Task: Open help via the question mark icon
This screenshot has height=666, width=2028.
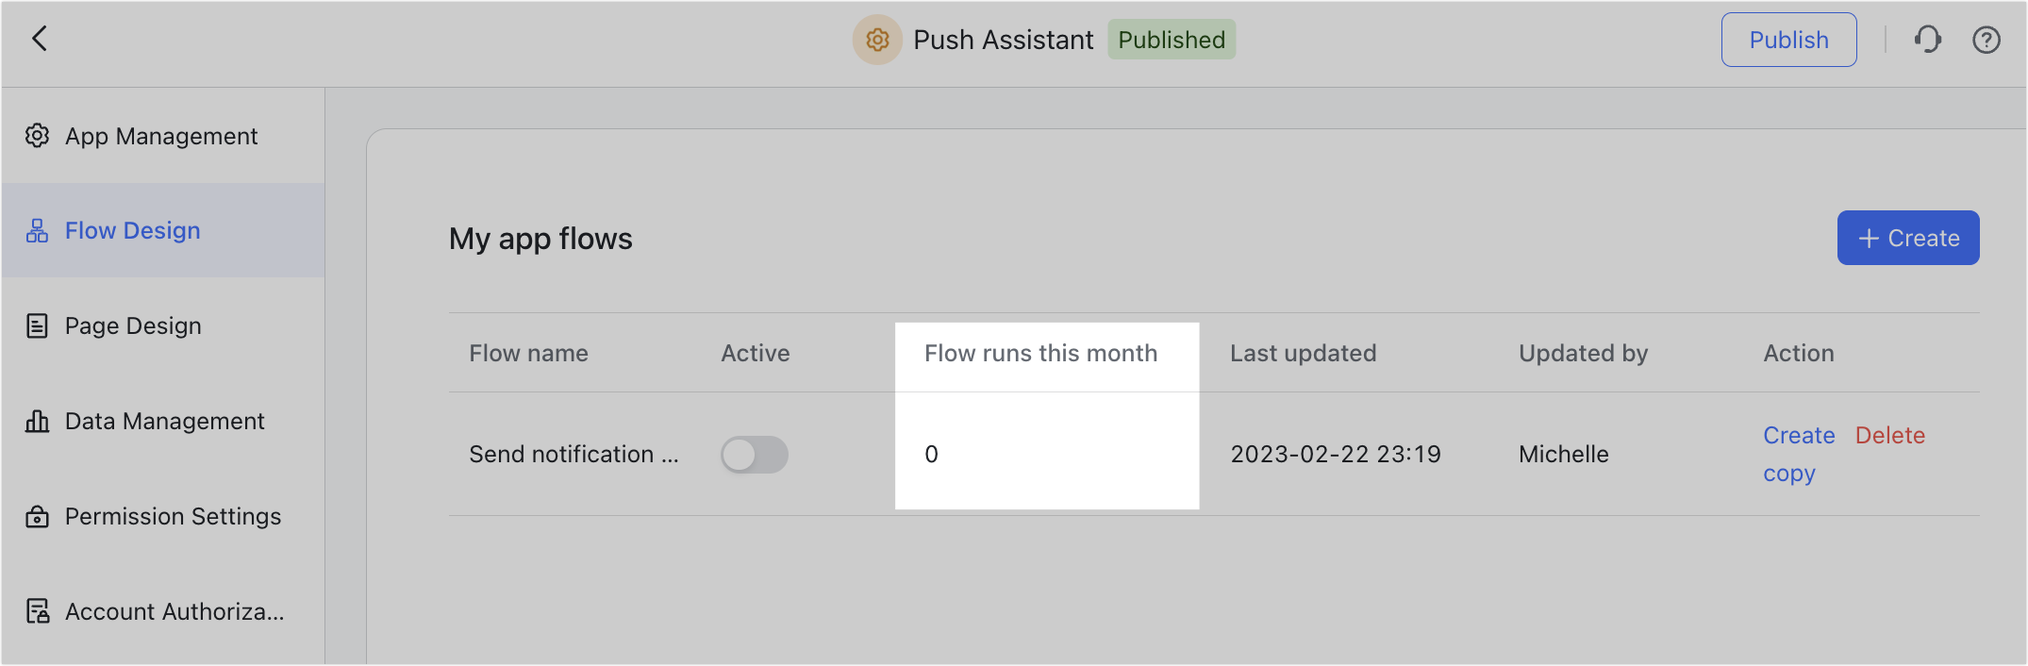Action: [1986, 40]
